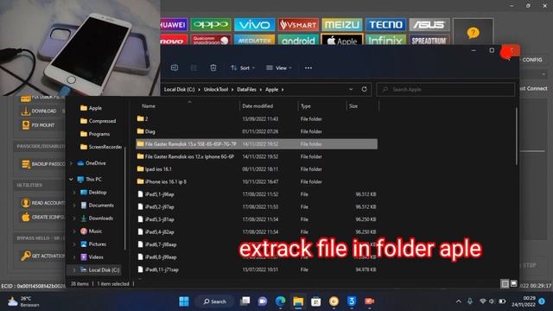Screen dimensions: 553x311
Task: Select the iPad5,1-j96ap file
Action: (x=257, y=194)
